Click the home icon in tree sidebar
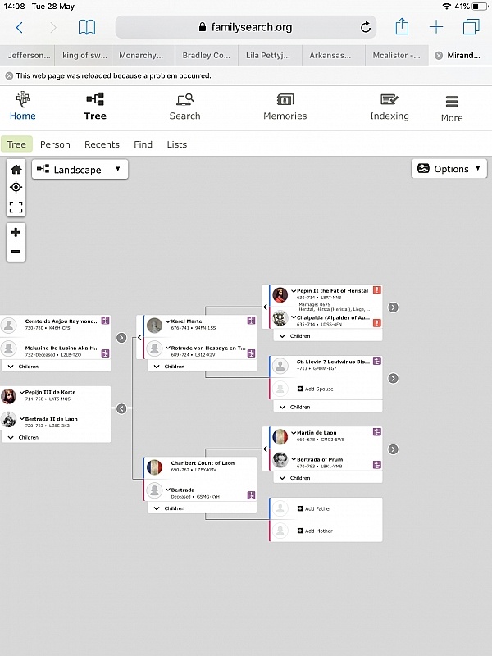 (16, 167)
